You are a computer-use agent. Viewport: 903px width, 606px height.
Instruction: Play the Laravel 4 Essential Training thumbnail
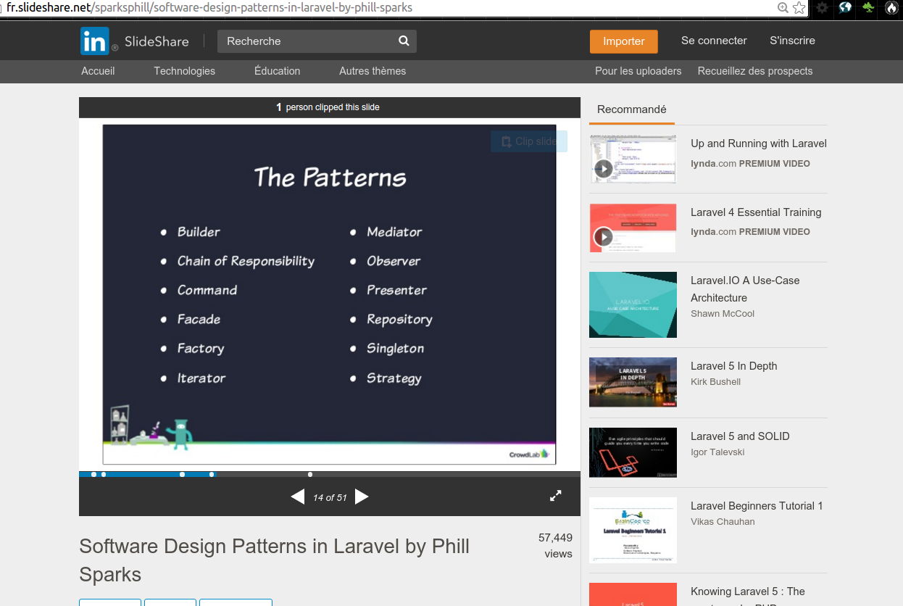click(633, 228)
